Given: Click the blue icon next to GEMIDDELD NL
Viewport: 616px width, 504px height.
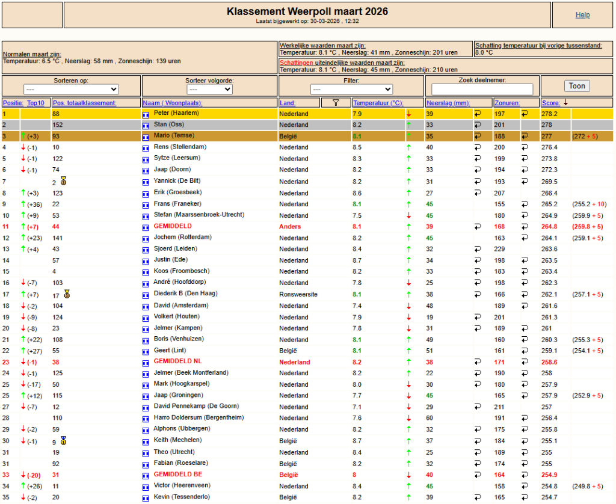Looking at the screenshot, I should 146,363.
